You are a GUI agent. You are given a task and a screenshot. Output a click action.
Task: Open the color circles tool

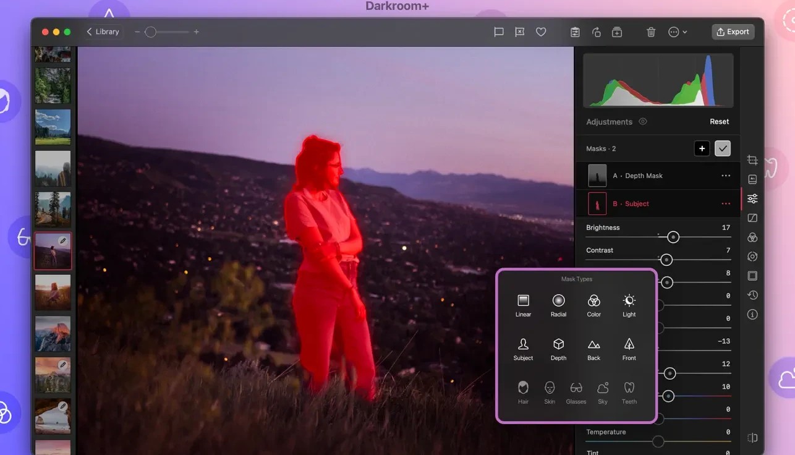[752, 237]
